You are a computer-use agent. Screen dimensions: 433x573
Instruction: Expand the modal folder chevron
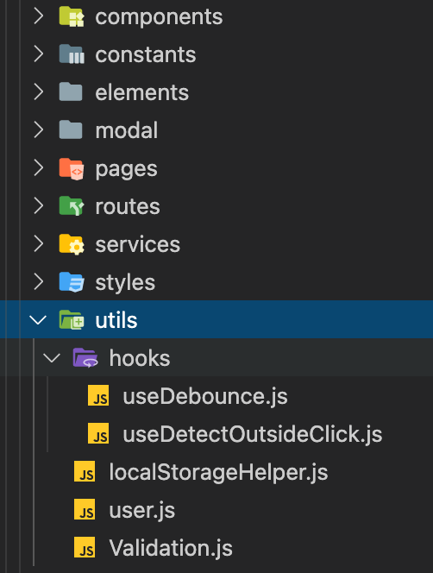point(38,130)
